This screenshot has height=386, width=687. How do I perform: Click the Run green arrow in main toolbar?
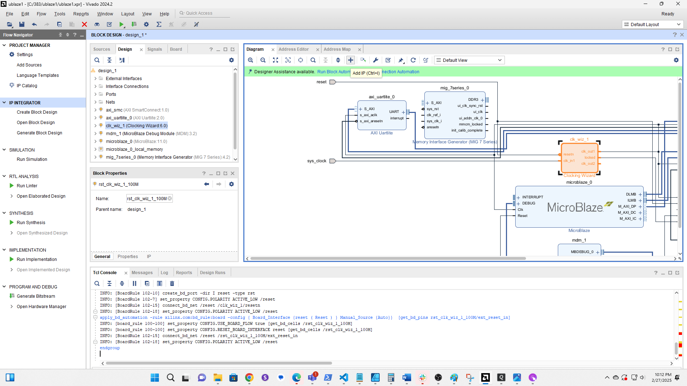click(x=122, y=24)
